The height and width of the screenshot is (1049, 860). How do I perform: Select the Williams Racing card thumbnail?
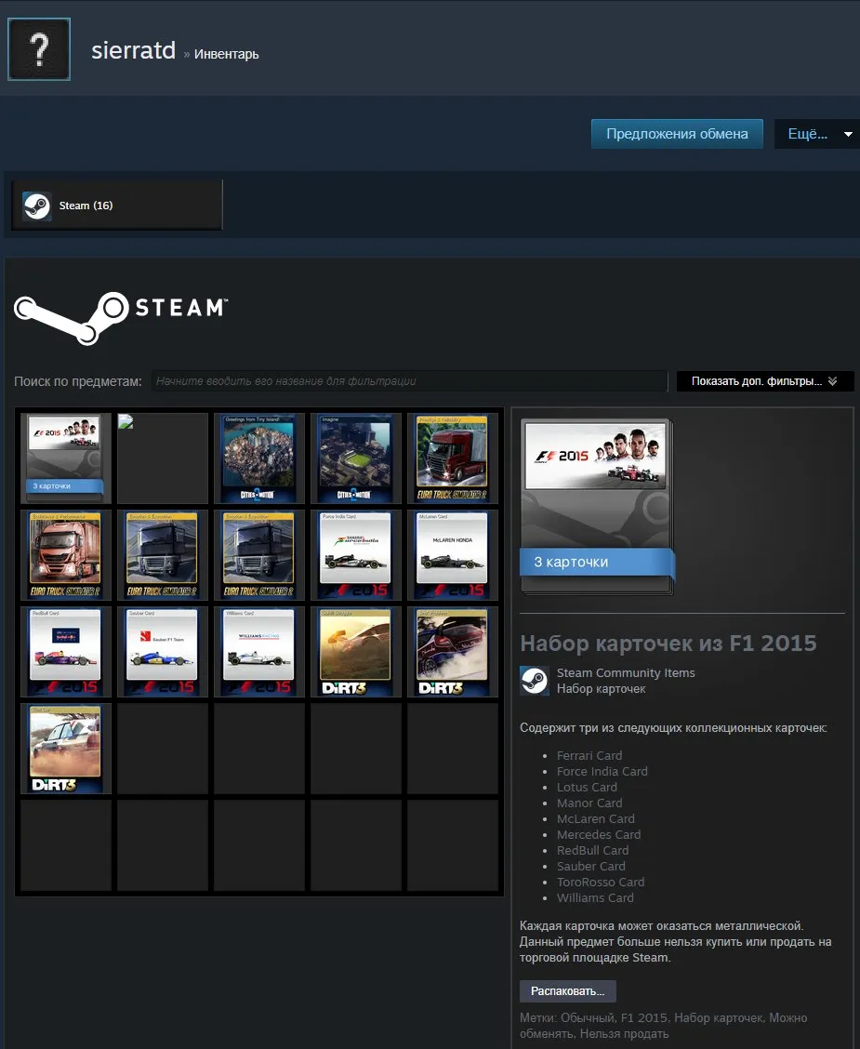[258, 652]
